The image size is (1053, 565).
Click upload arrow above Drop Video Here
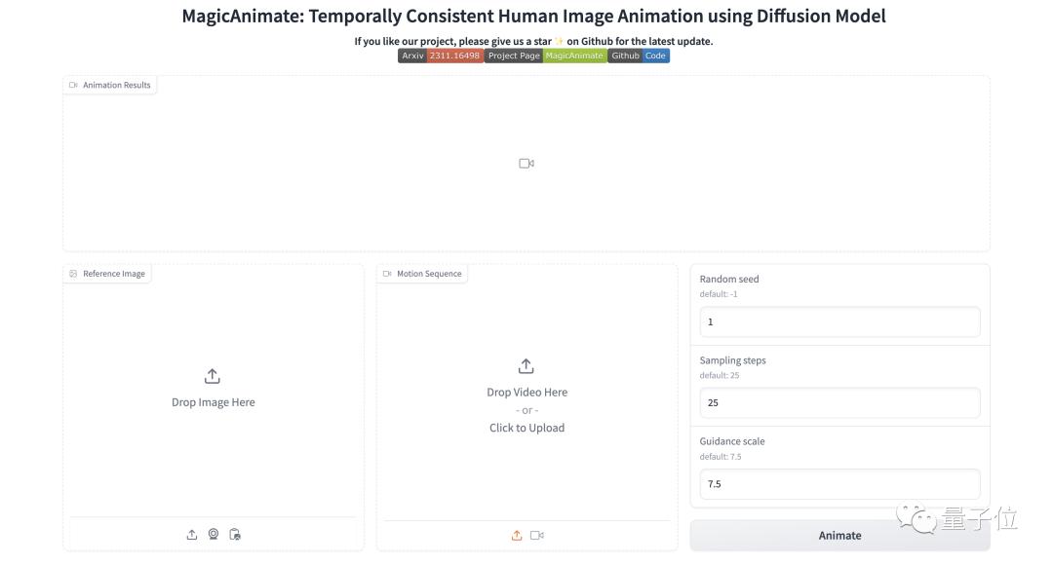click(x=526, y=366)
